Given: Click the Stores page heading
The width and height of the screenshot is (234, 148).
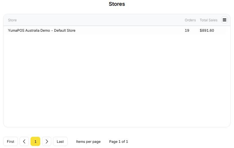Looking at the screenshot, I should pyautogui.click(x=117, y=4).
